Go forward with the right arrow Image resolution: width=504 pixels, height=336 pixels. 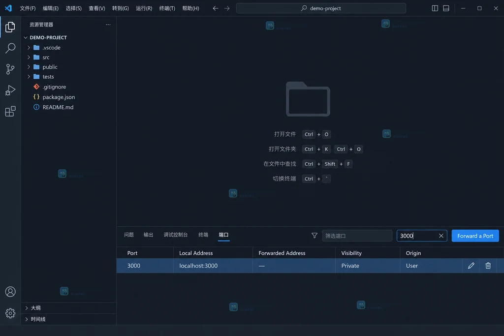pyautogui.click(x=227, y=8)
